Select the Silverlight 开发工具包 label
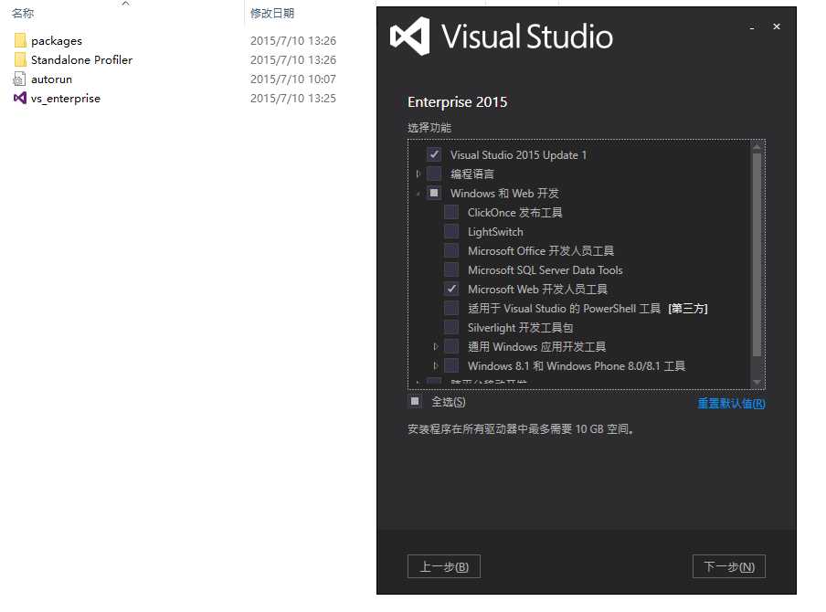Image resolution: width=826 pixels, height=612 pixels. point(521,328)
